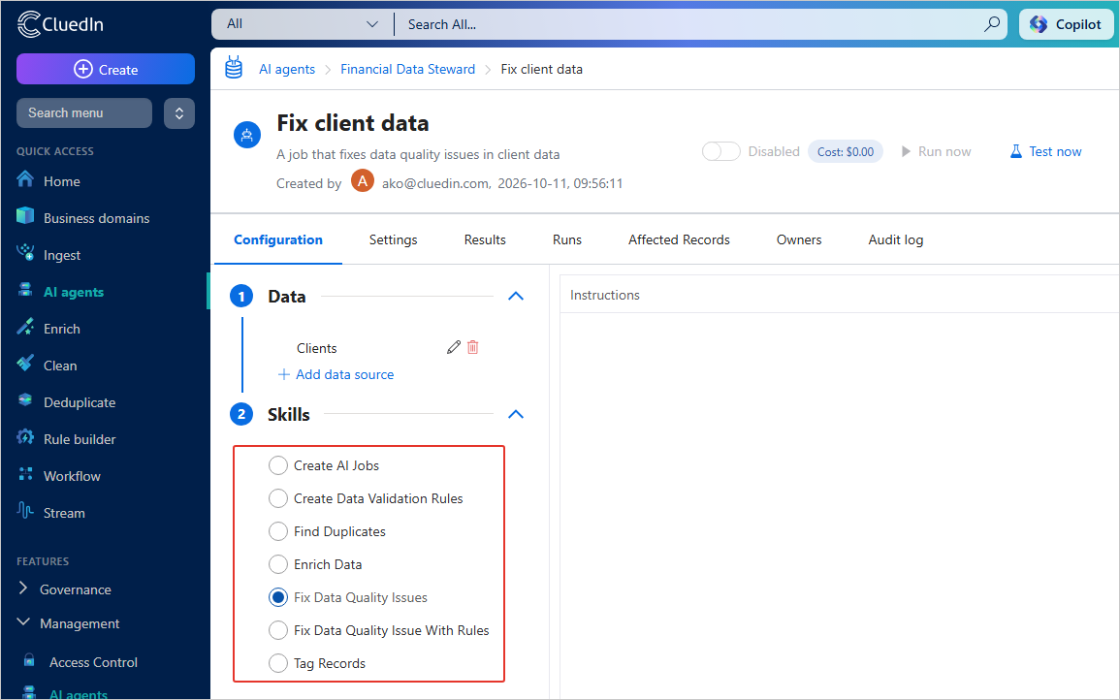Click the breadcrumb AI agents database icon
The height and width of the screenshot is (700, 1120).
(234, 67)
